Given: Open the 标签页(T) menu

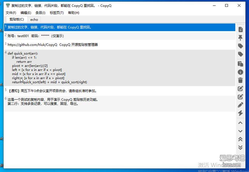Looking at the screenshot, I should 57,13.
